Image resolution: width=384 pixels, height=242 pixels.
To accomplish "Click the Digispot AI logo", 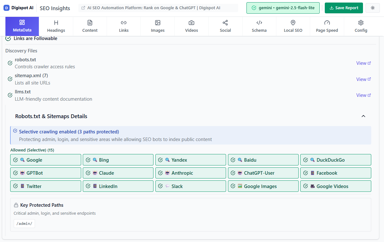I will (18, 8).
